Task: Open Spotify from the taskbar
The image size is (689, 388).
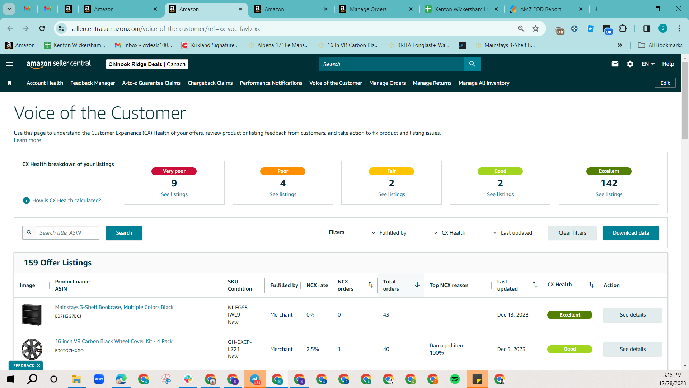Action: pyautogui.click(x=455, y=379)
